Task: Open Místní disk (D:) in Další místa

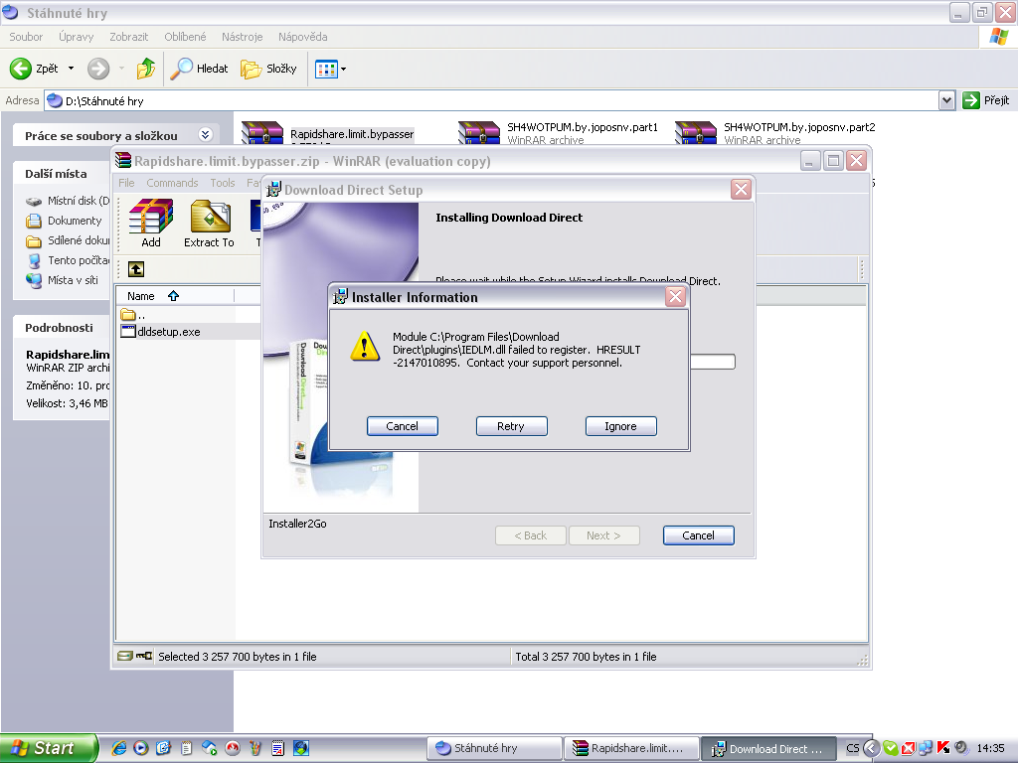Action: pyautogui.click(x=69, y=201)
